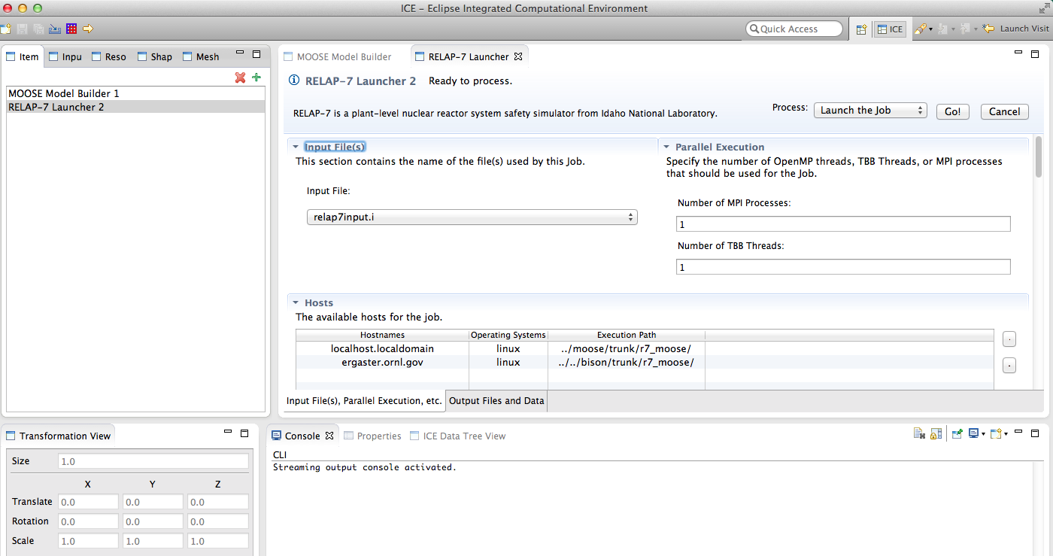Click the Launch Visit arrow icon
This screenshot has height=556, width=1053.
pyautogui.click(x=989, y=29)
